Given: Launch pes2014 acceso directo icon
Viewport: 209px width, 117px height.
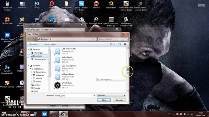Looking at the screenshot, I should 111,22.
